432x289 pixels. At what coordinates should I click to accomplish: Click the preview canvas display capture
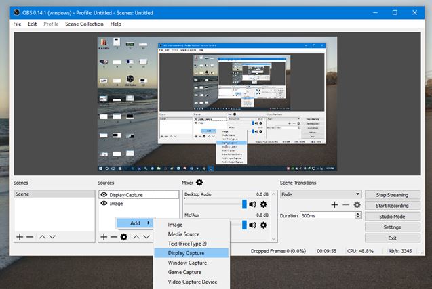[x=217, y=104]
